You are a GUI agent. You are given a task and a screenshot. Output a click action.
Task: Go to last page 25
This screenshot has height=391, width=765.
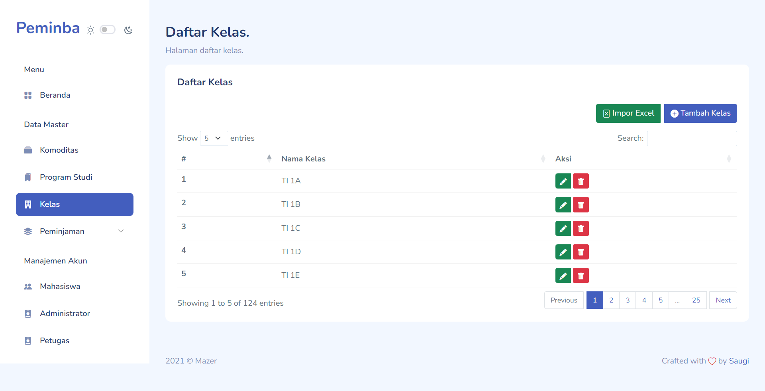coord(696,300)
